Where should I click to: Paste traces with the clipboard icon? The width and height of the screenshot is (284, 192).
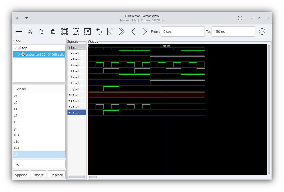[x=53, y=31]
